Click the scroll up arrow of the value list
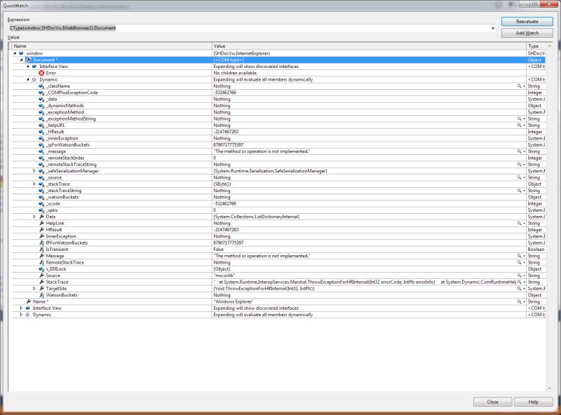 (549, 46)
